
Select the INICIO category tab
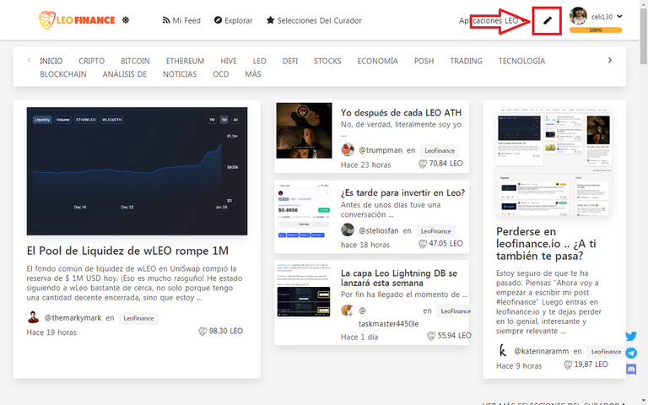pos(51,61)
